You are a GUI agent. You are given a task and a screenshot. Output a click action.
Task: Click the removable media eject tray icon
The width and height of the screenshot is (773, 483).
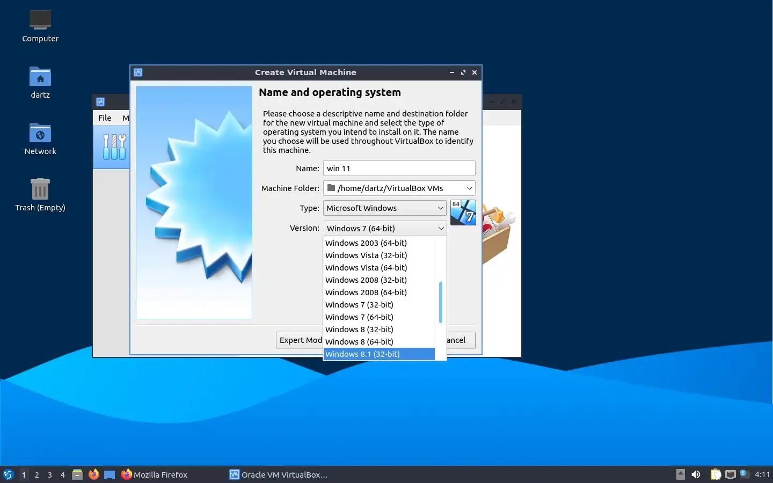(x=681, y=474)
